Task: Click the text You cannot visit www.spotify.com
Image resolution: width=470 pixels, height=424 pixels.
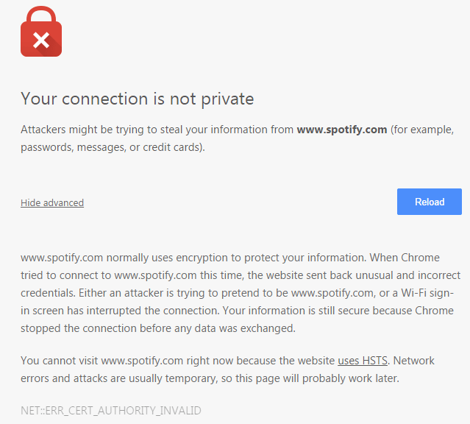Action: (102, 361)
